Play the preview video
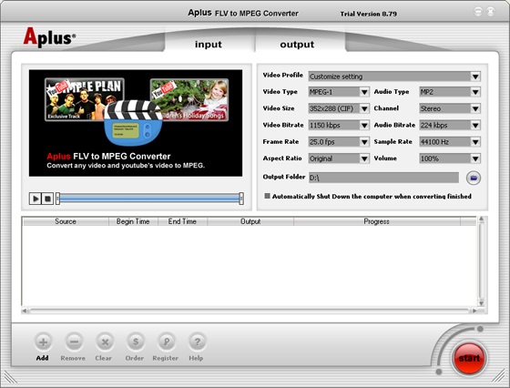 (36, 199)
